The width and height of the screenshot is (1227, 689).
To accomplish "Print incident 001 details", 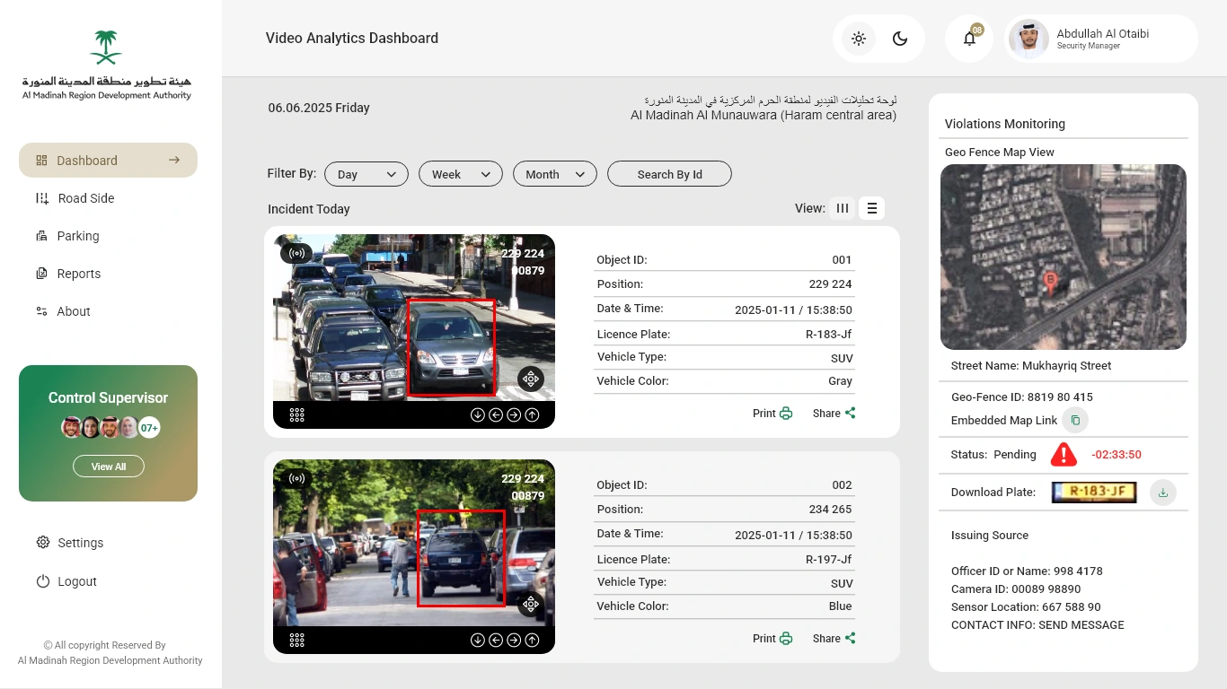I will tap(772, 414).
